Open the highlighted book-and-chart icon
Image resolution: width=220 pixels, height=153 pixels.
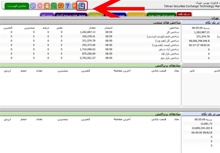(x=82, y=5)
